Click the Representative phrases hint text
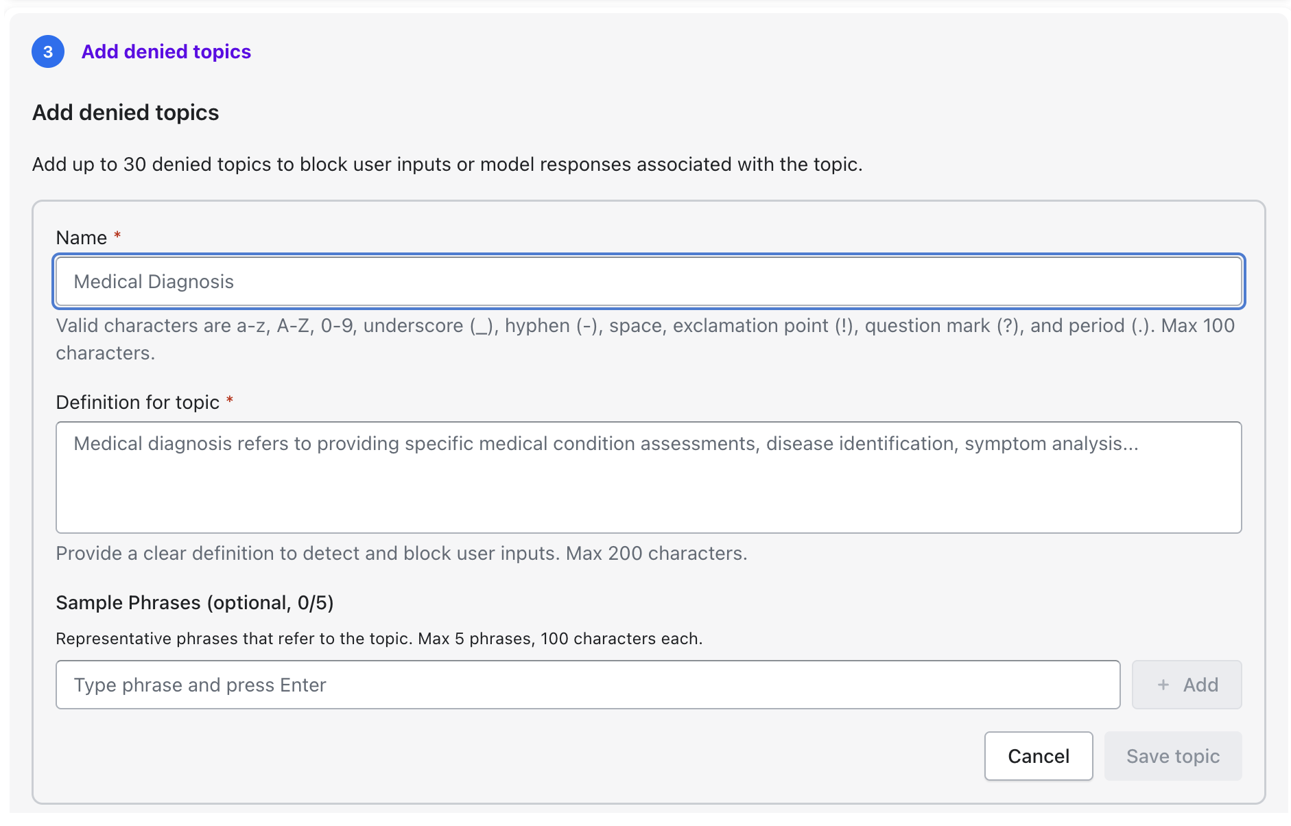Viewport: 1291px width, 826px height. (x=379, y=639)
